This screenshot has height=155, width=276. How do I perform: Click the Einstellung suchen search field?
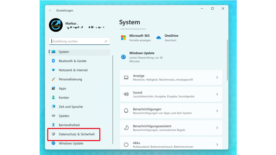click(x=80, y=41)
